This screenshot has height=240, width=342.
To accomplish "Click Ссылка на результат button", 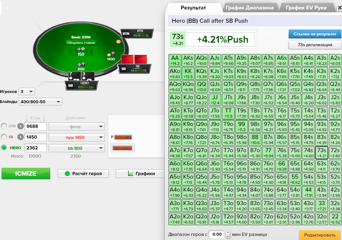I will [x=315, y=34].
